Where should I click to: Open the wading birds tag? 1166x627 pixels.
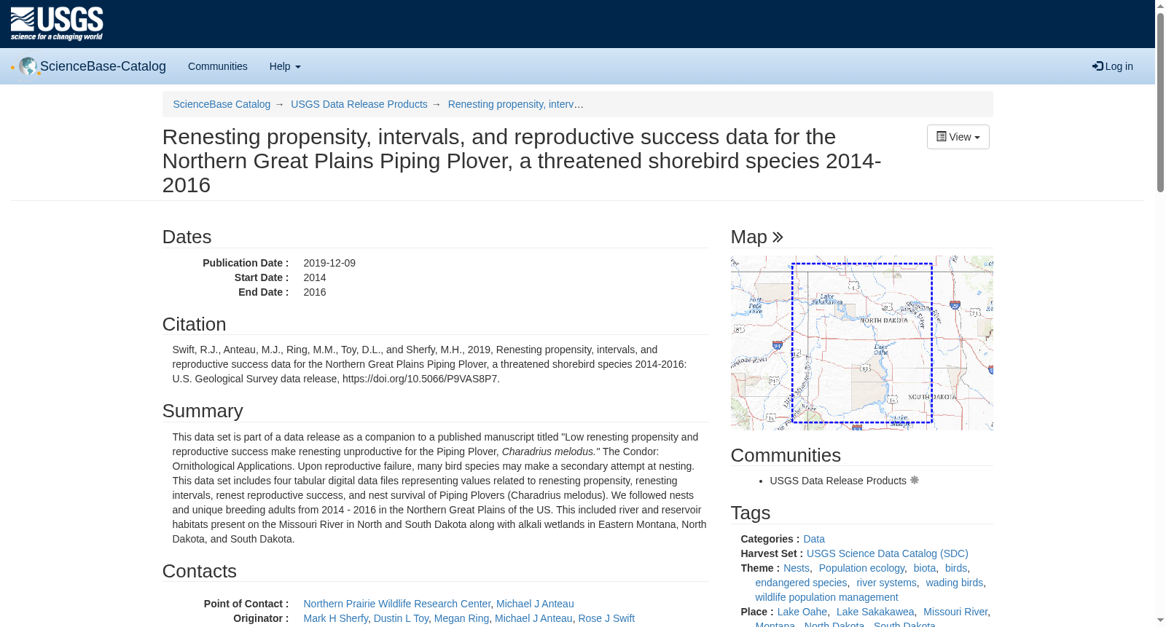955,583
